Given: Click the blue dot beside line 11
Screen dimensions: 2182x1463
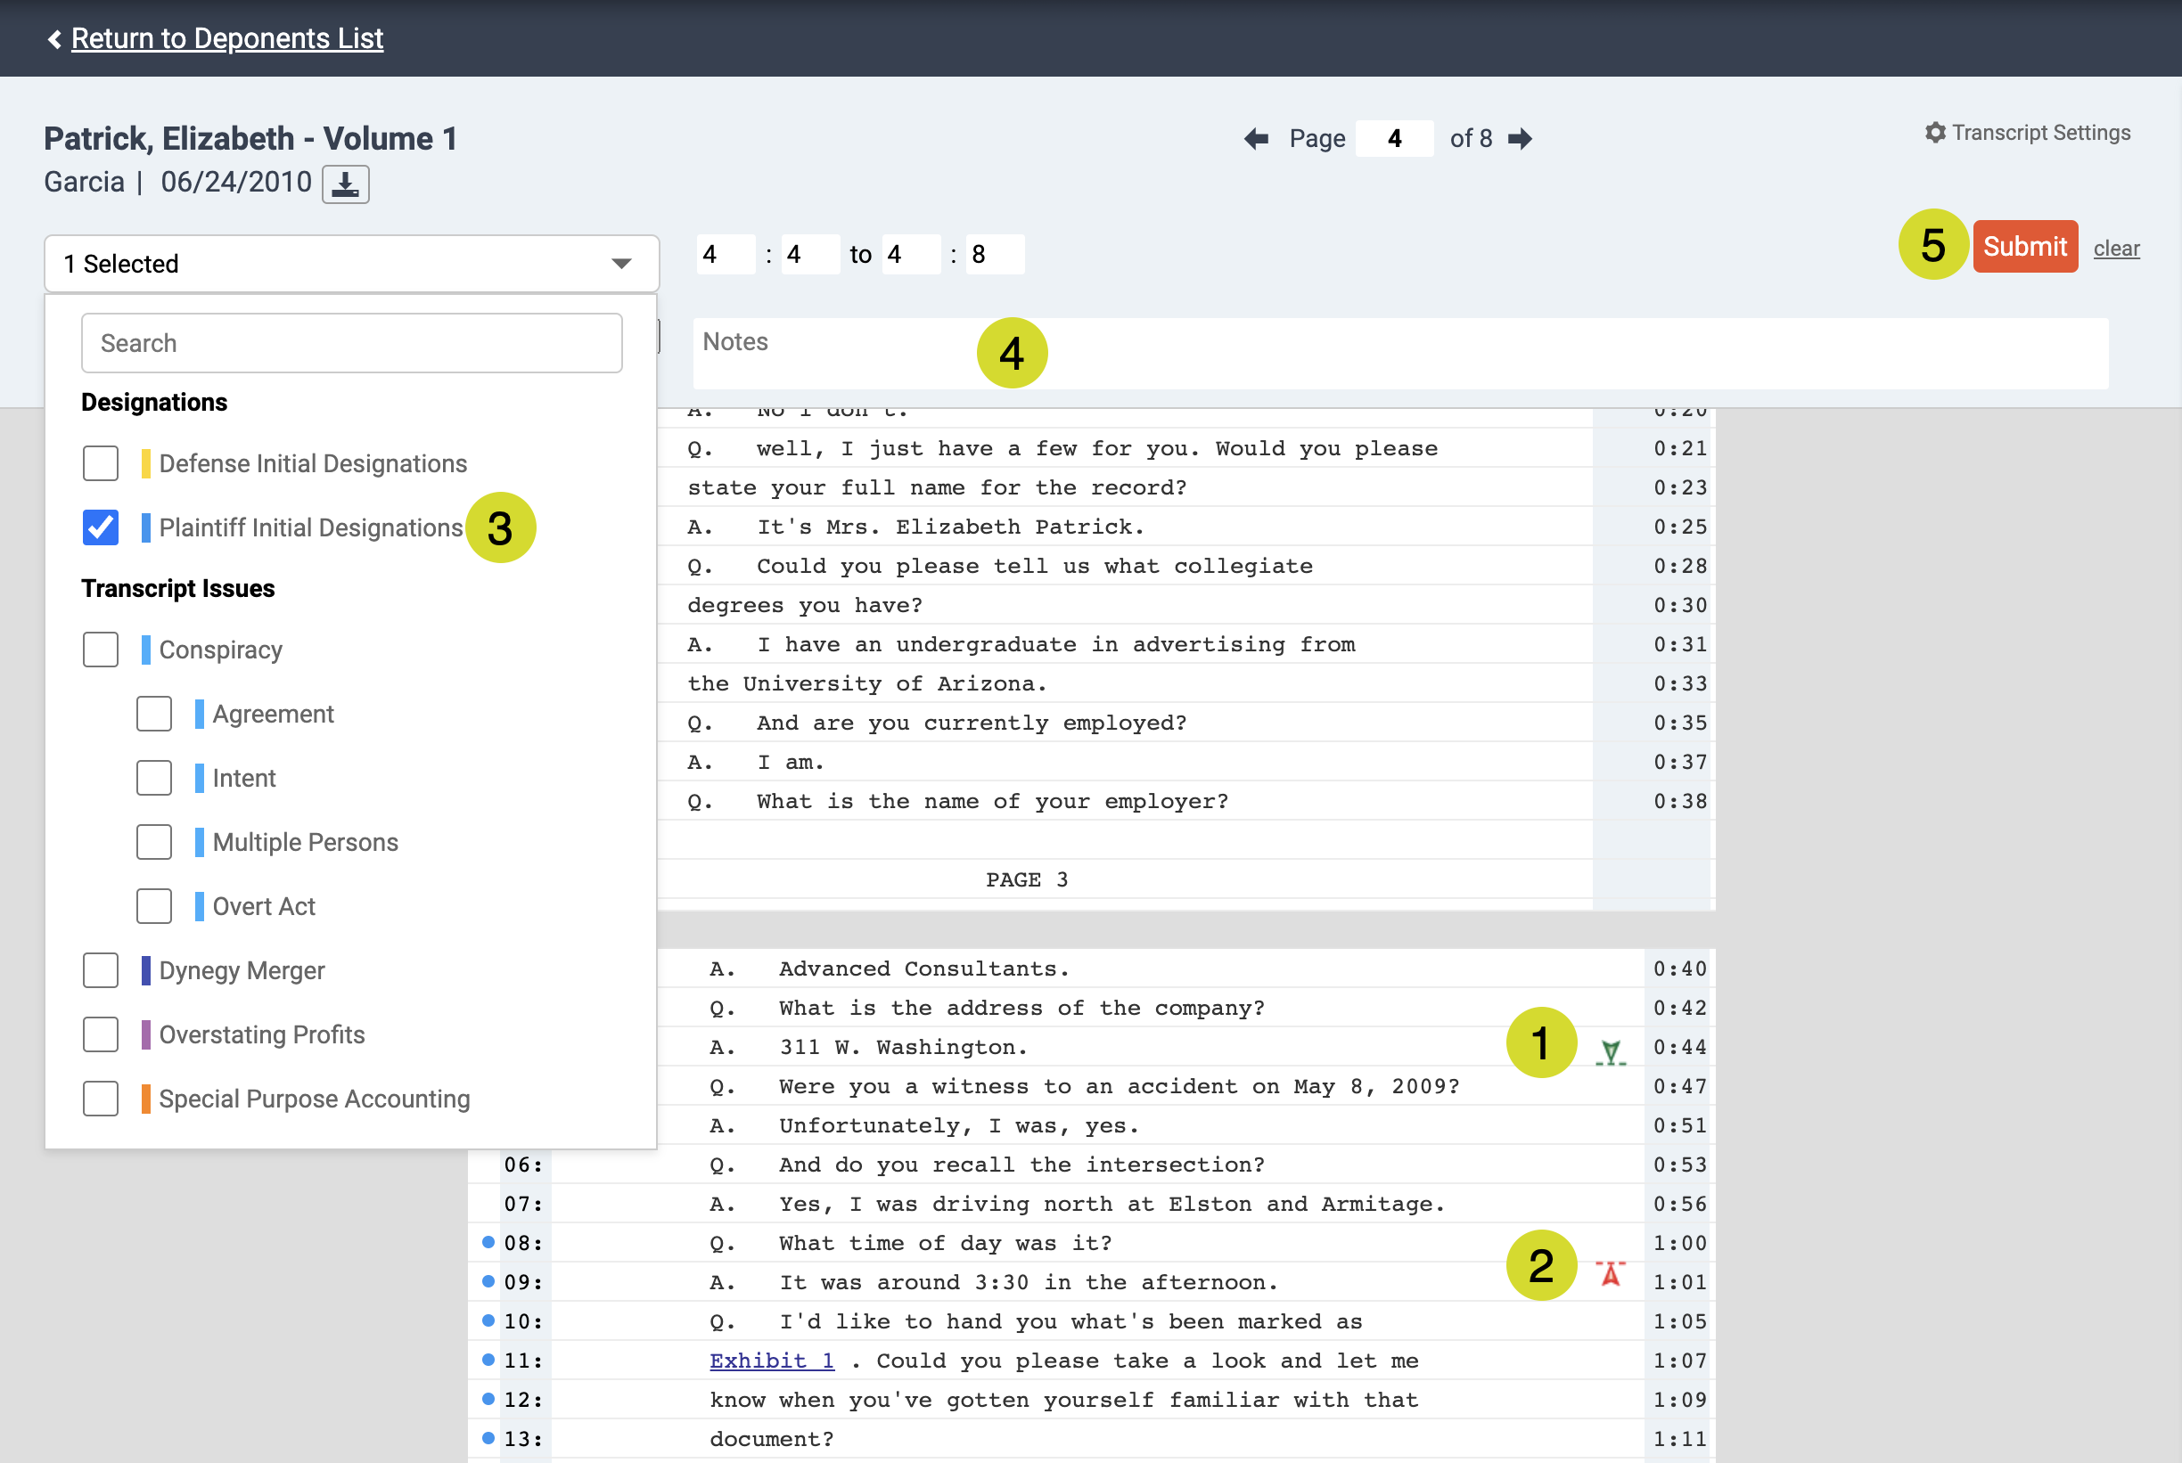Looking at the screenshot, I should (488, 1360).
